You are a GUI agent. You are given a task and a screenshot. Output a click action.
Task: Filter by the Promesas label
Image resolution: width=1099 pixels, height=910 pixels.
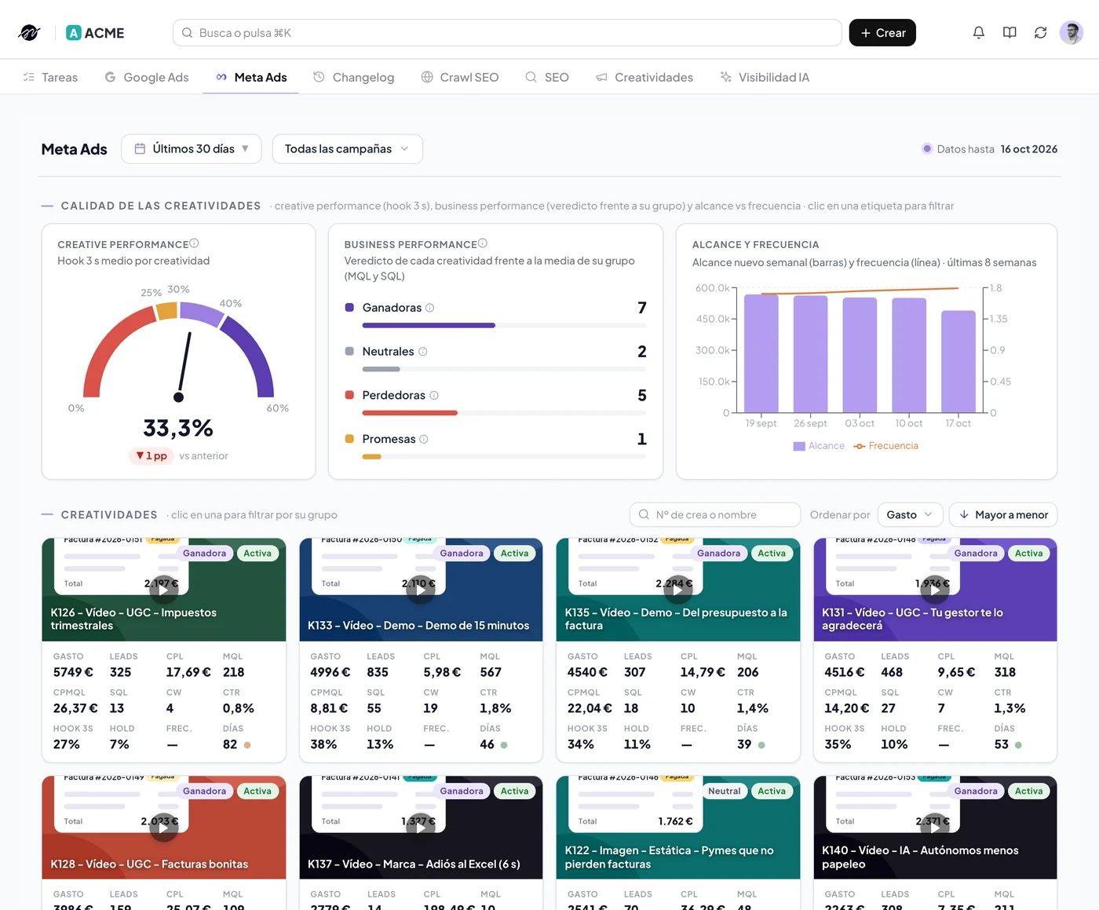pos(389,440)
